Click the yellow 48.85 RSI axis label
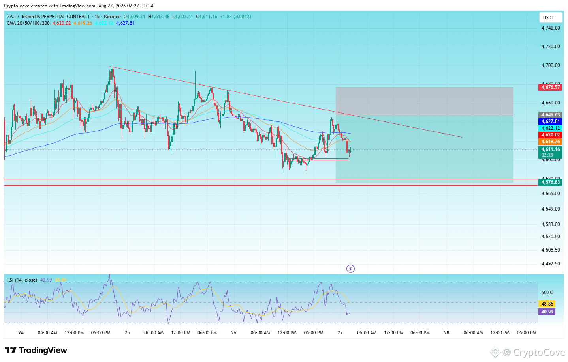This screenshot has width=568, height=362. [547, 304]
